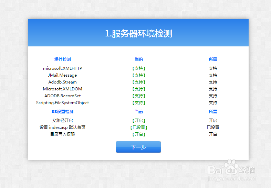The width and height of the screenshot is (271, 188).
Task: Click 【开启】 status for 目录写入权限 row
Action: point(138,134)
